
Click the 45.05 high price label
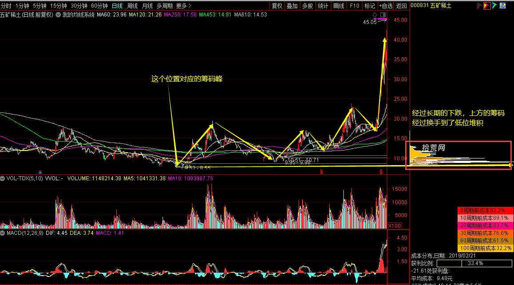[370, 22]
